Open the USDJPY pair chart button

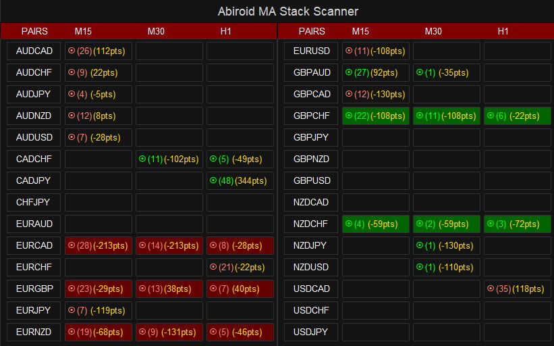312,332
